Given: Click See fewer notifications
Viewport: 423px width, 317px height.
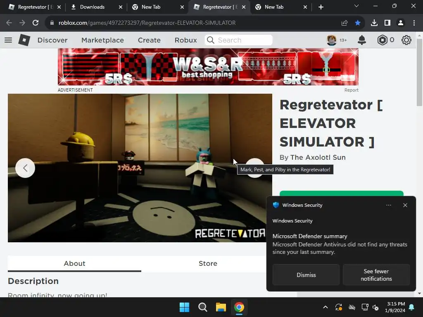Looking at the screenshot, I should pyautogui.click(x=376, y=274).
